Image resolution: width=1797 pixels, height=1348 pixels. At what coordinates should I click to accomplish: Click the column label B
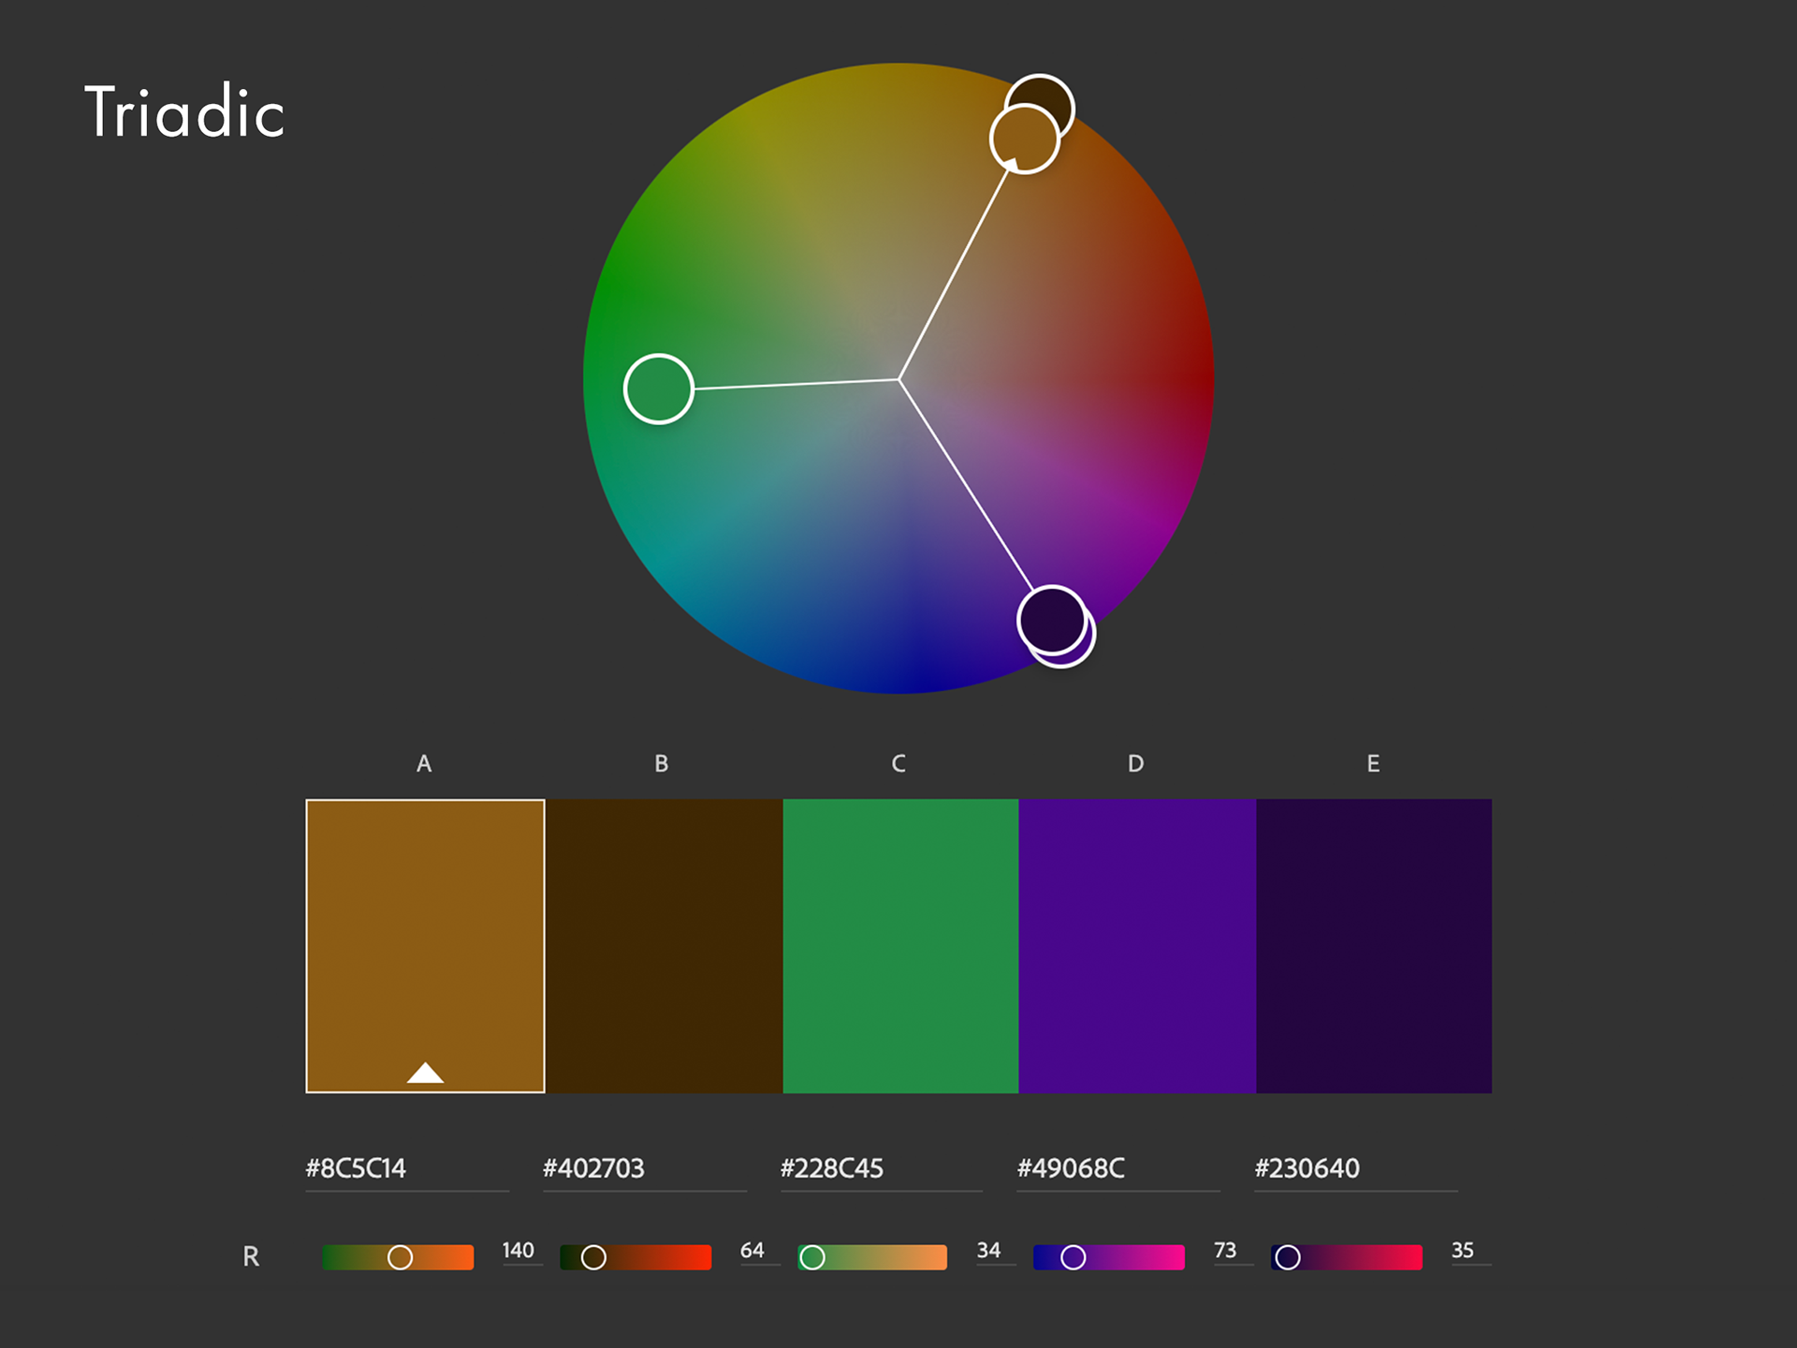[x=662, y=764]
